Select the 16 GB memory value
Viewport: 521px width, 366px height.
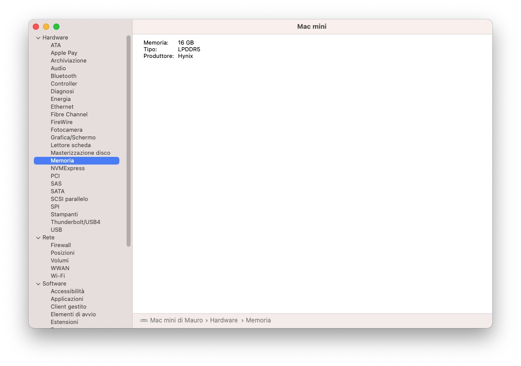(x=186, y=43)
